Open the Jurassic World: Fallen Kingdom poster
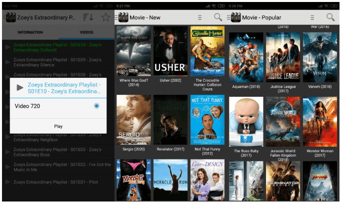342x205 pixels. tap(283, 122)
